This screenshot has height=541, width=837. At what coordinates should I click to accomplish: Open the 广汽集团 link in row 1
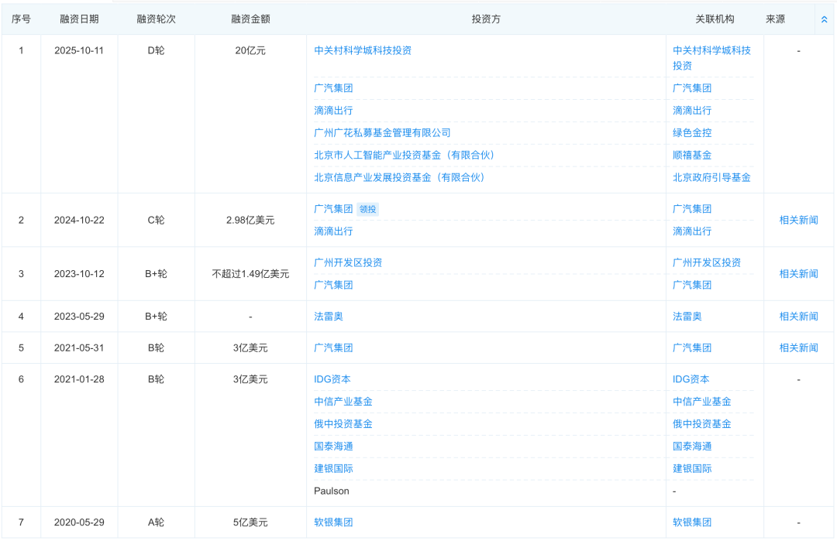click(x=332, y=88)
